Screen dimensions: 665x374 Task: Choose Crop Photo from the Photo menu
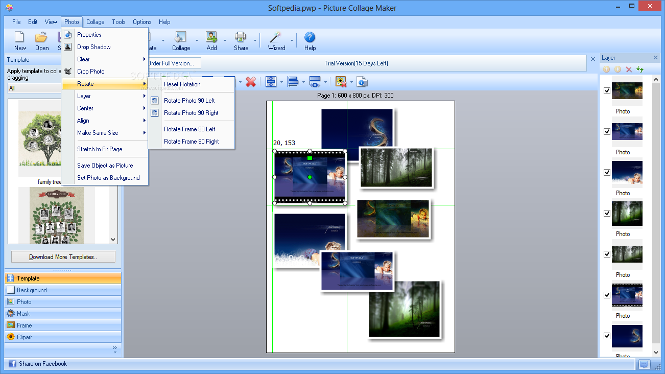[x=105, y=72]
